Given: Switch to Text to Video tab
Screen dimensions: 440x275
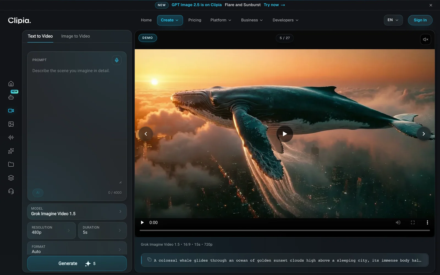Looking at the screenshot, I should pos(40,36).
